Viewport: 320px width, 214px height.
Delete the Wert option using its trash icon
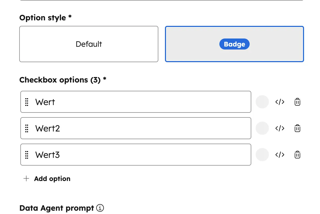tap(297, 102)
